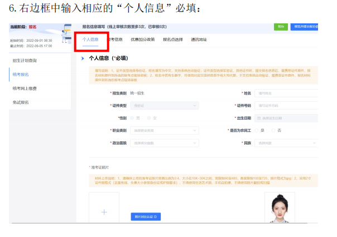Open 招生计划查询 in the sidebar
This screenshot has width=337, height=237.
click(25, 60)
